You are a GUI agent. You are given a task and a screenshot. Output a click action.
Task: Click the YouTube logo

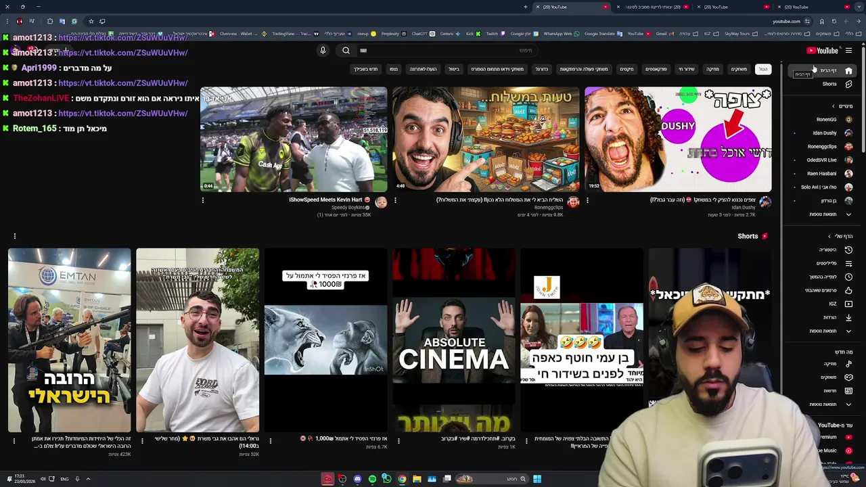tap(822, 51)
